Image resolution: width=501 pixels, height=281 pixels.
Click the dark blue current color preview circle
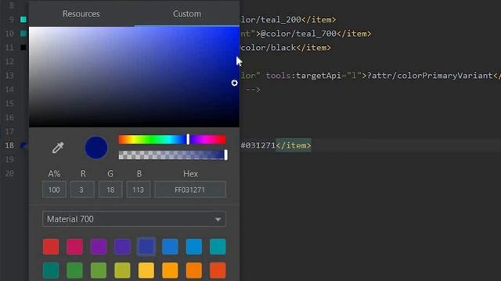[96, 148]
